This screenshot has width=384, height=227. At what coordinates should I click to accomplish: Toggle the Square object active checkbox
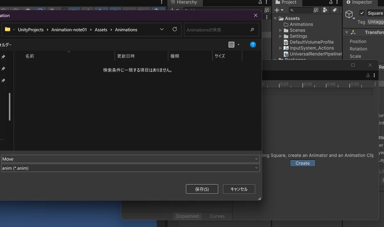point(362,13)
